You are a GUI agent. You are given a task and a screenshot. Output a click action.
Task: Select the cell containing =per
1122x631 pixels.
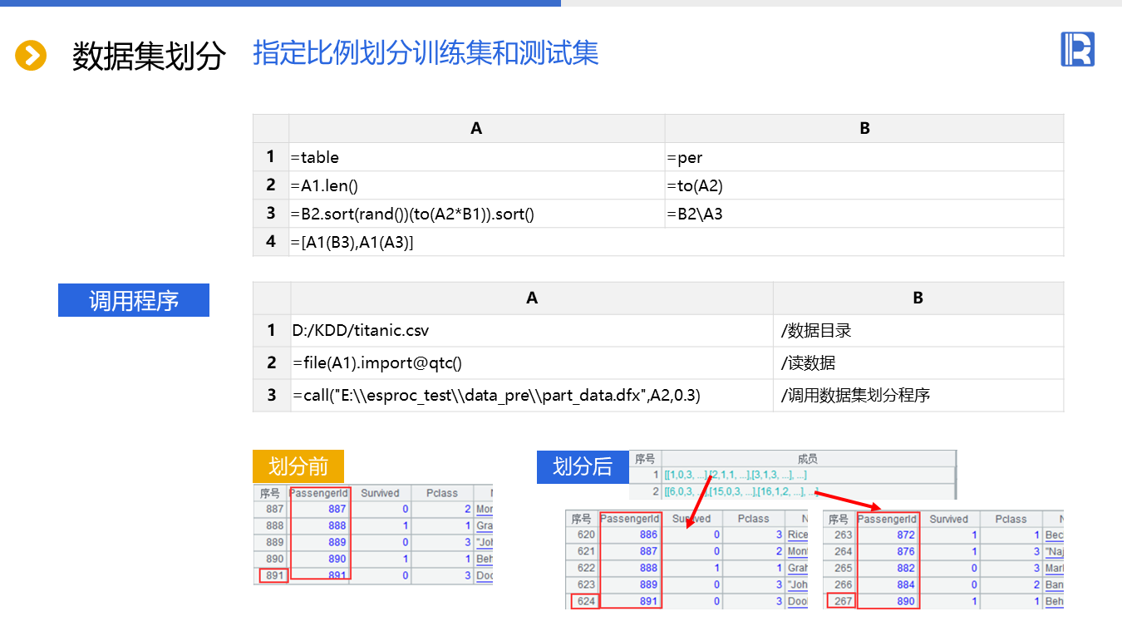[864, 157]
